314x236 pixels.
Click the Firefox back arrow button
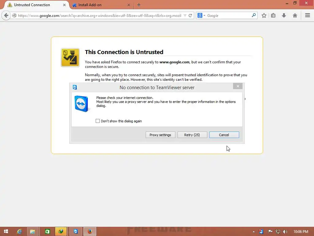pyautogui.click(x=6, y=15)
